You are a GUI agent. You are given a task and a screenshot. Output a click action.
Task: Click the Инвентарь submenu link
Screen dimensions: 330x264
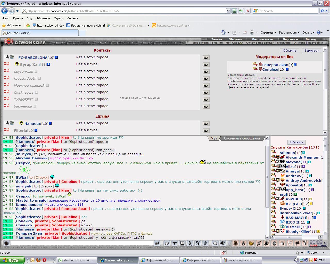point(201,43)
